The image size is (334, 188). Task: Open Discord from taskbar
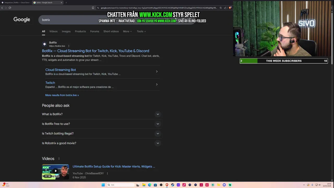pyautogui.click(x=224, y=185)
